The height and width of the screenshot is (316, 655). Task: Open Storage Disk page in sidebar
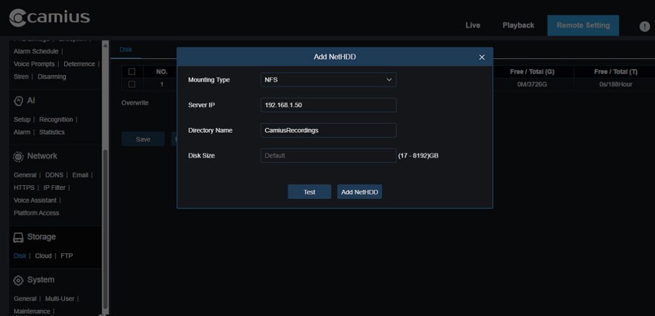(20, 256)
